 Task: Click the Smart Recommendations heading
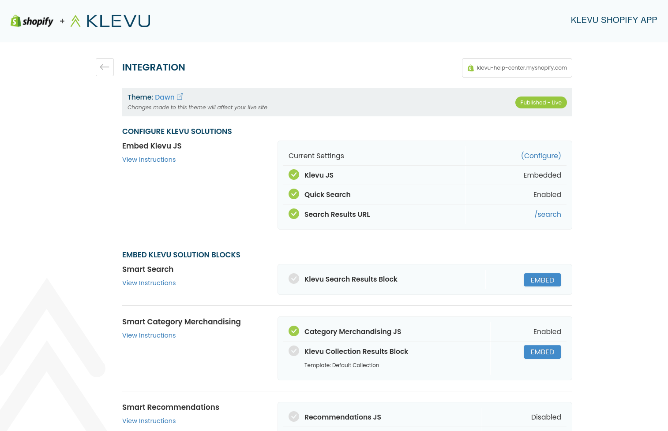click(171, 407)
